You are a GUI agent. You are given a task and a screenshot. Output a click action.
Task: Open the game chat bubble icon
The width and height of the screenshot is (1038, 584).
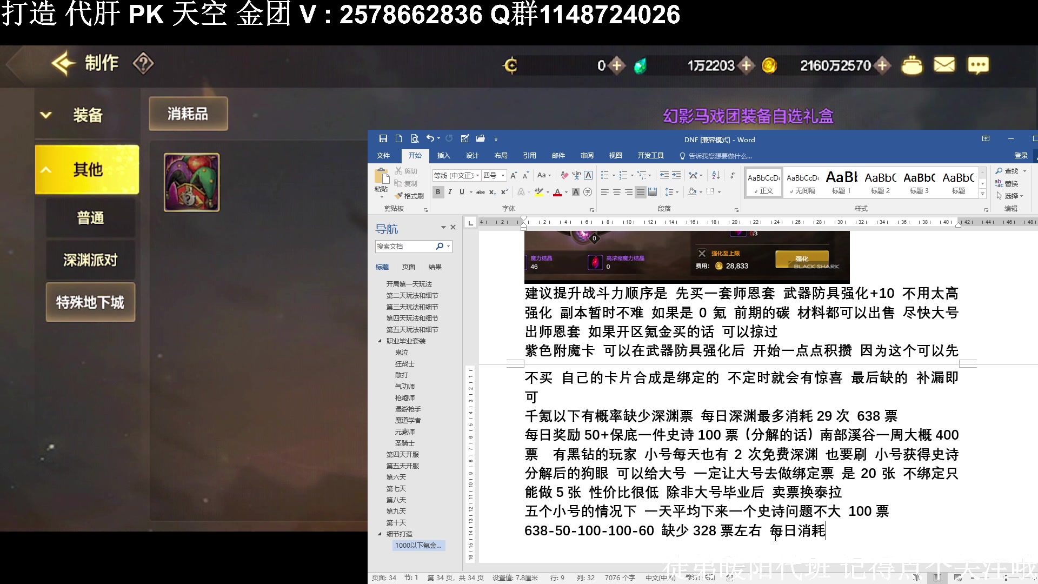tap(978, 65)
